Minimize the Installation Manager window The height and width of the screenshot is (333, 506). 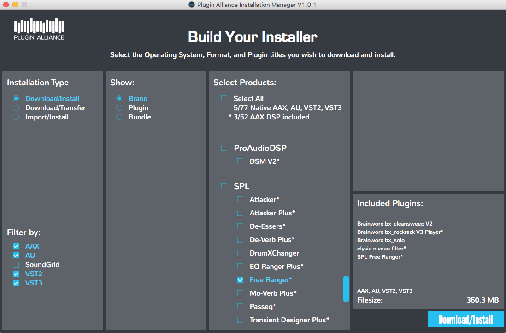pos(15,5)
